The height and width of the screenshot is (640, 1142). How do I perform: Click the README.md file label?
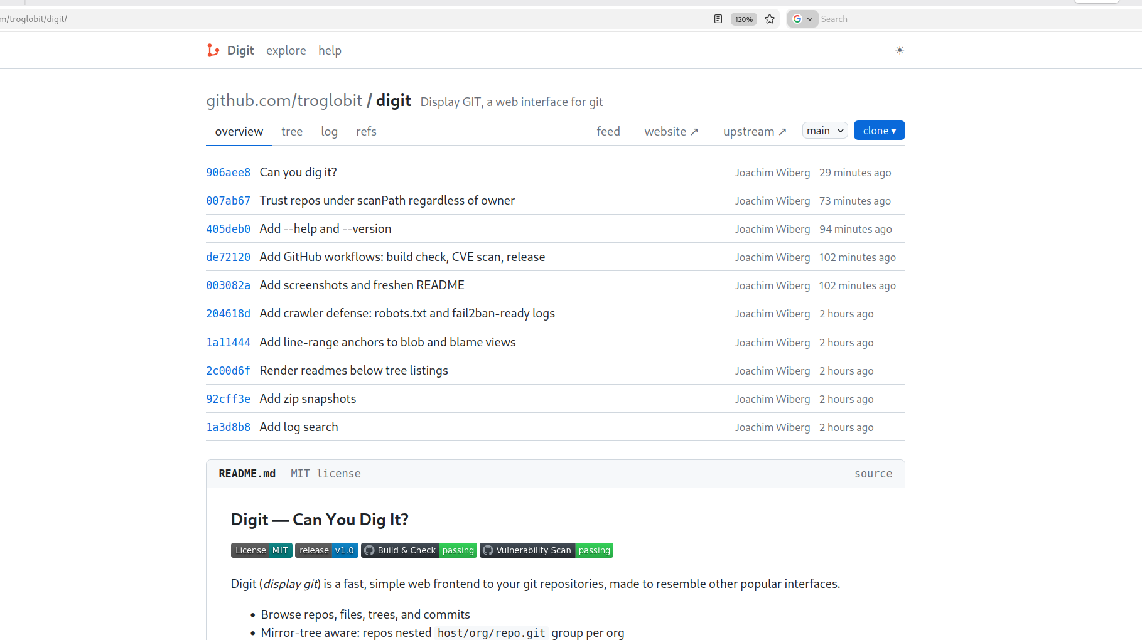(x=247, y=474)
